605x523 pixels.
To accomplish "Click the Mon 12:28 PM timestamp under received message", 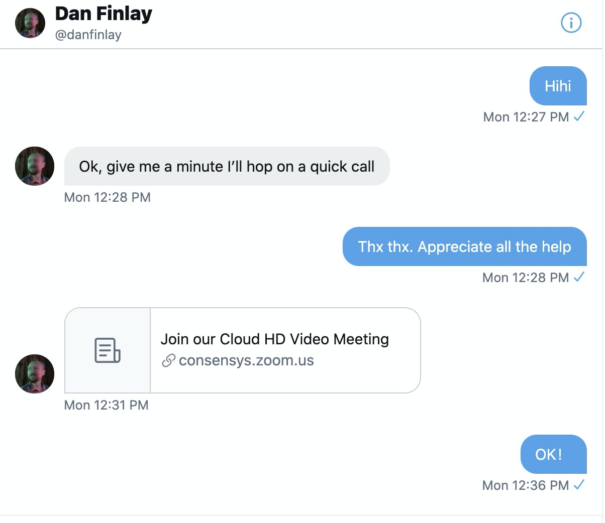I will pyautogui.click(x=108, y=197).
